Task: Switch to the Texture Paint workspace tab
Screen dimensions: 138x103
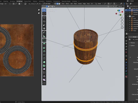Action: [x=28, y=1]
